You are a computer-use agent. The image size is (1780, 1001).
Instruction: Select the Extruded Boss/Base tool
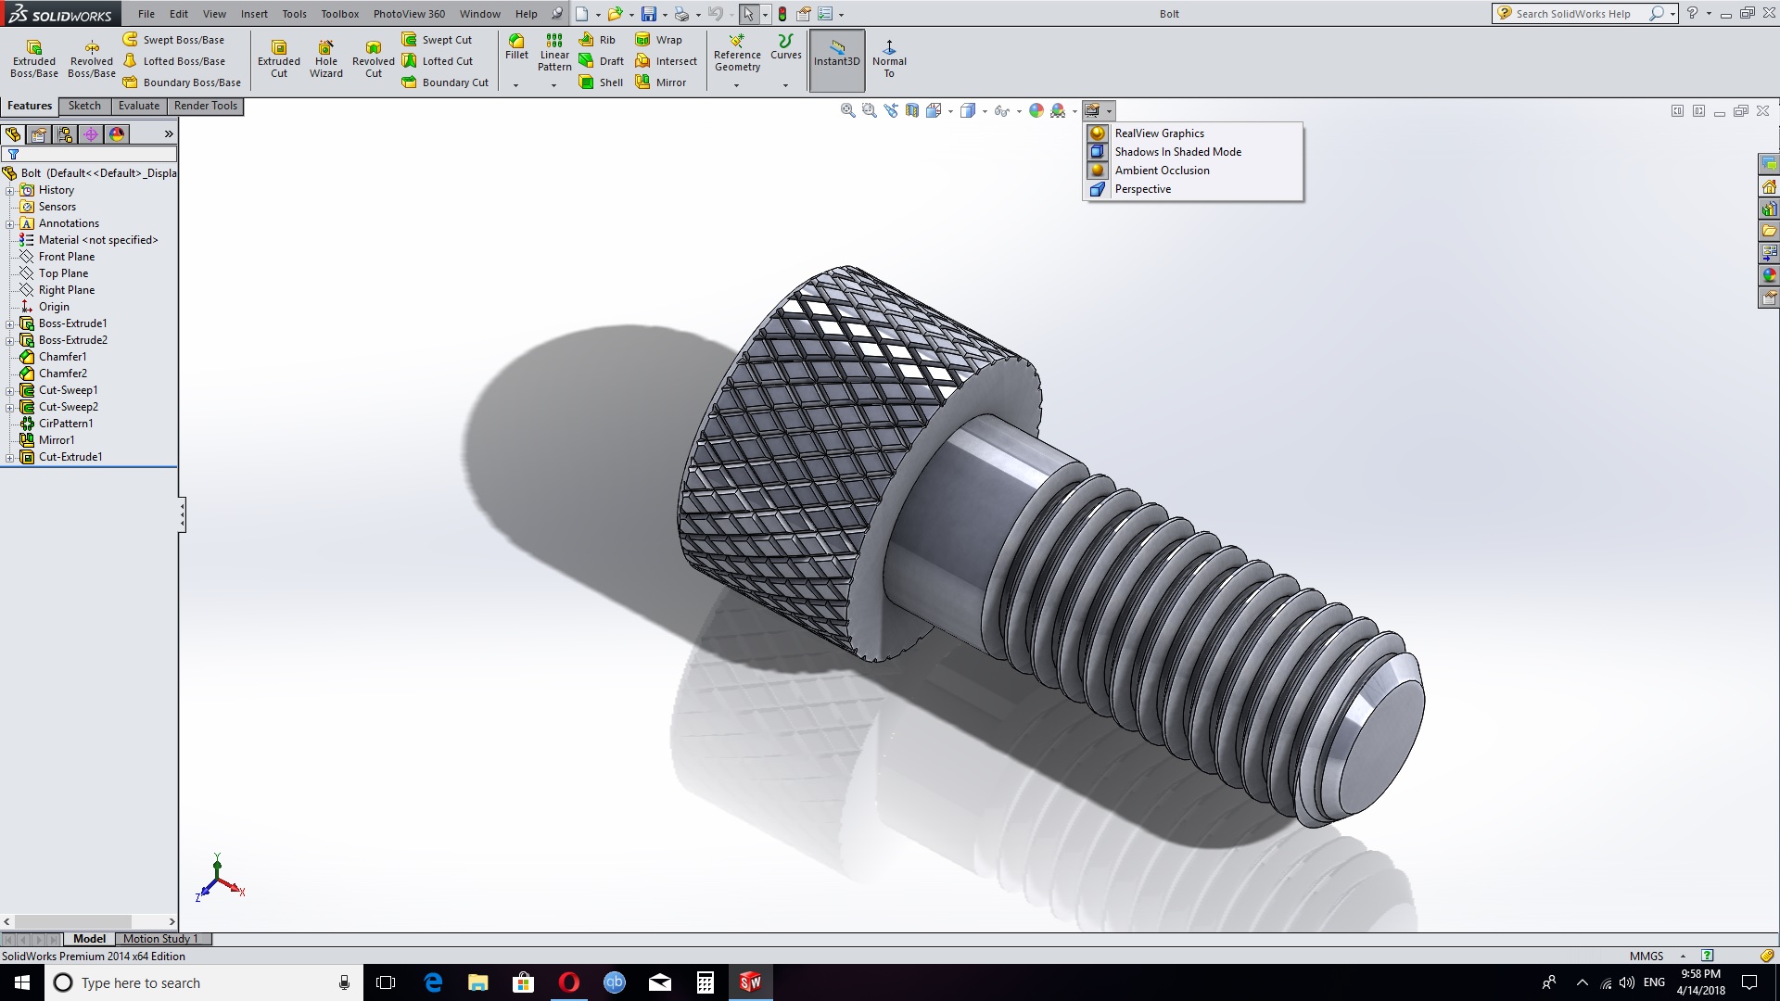point(34,58)
